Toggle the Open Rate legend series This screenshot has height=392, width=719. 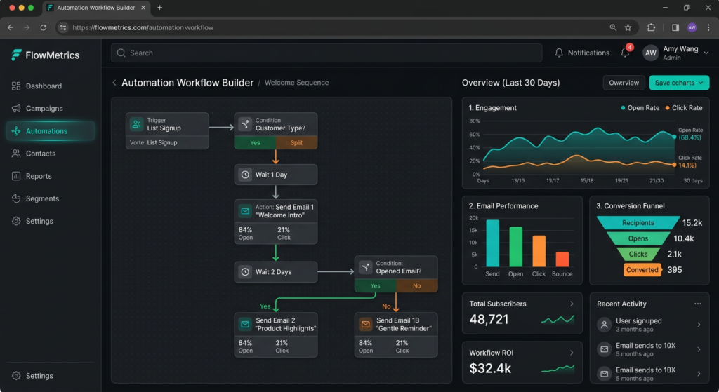pos(640,108)
